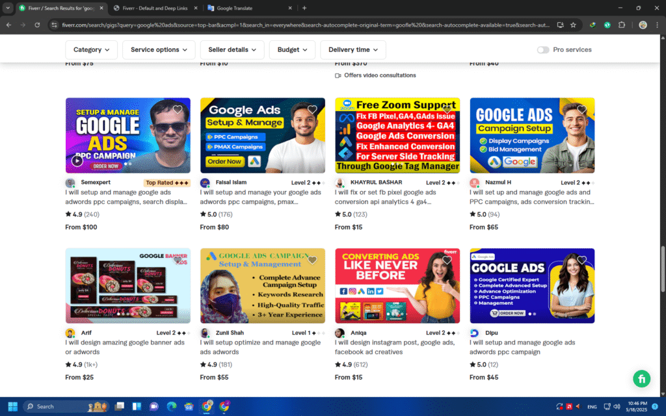Viewport: 666px width, 416px height.
Task: Favorite Zunii Shah gig heart icon
Action: coord(312,260)
